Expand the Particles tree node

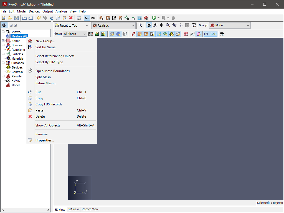click(x=3, y=54)
